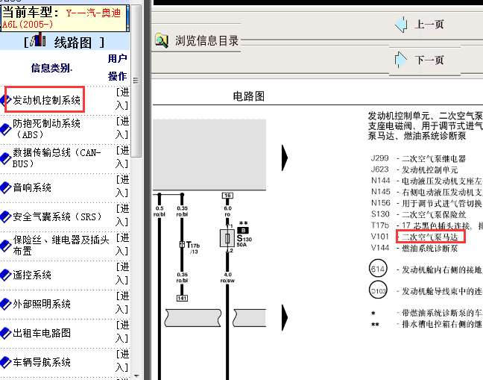Click the left panel vertical scrollbar thumb
The width and height of the screenshot is (483, 380).
136,81
